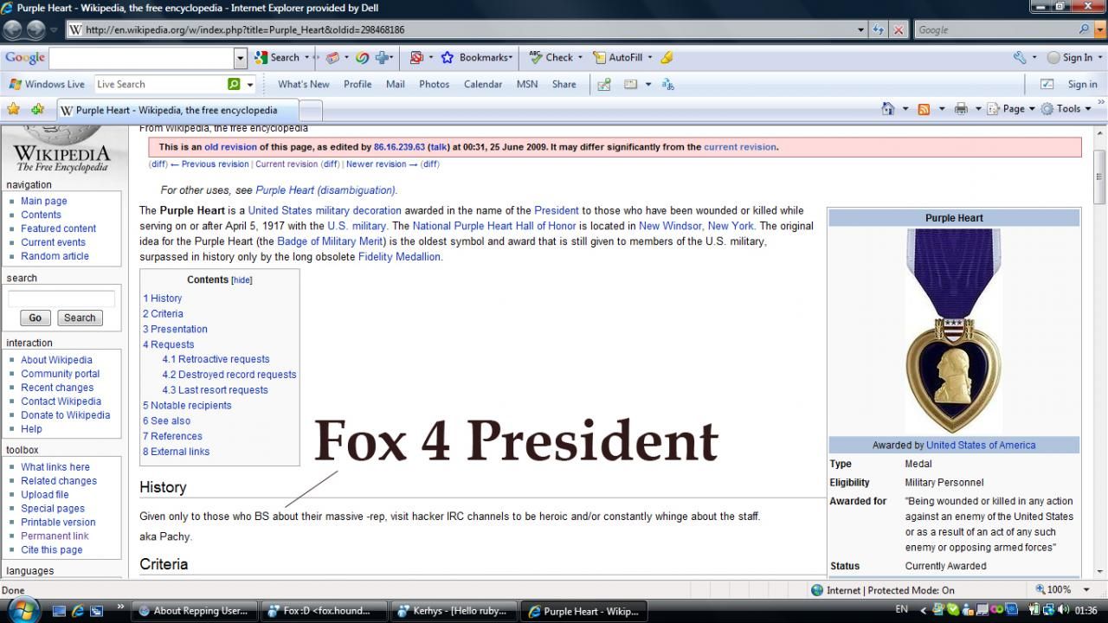Switch to Fox :D chat taskbar window
Viewport: 1108px width, 623px height.
point(323,611)
